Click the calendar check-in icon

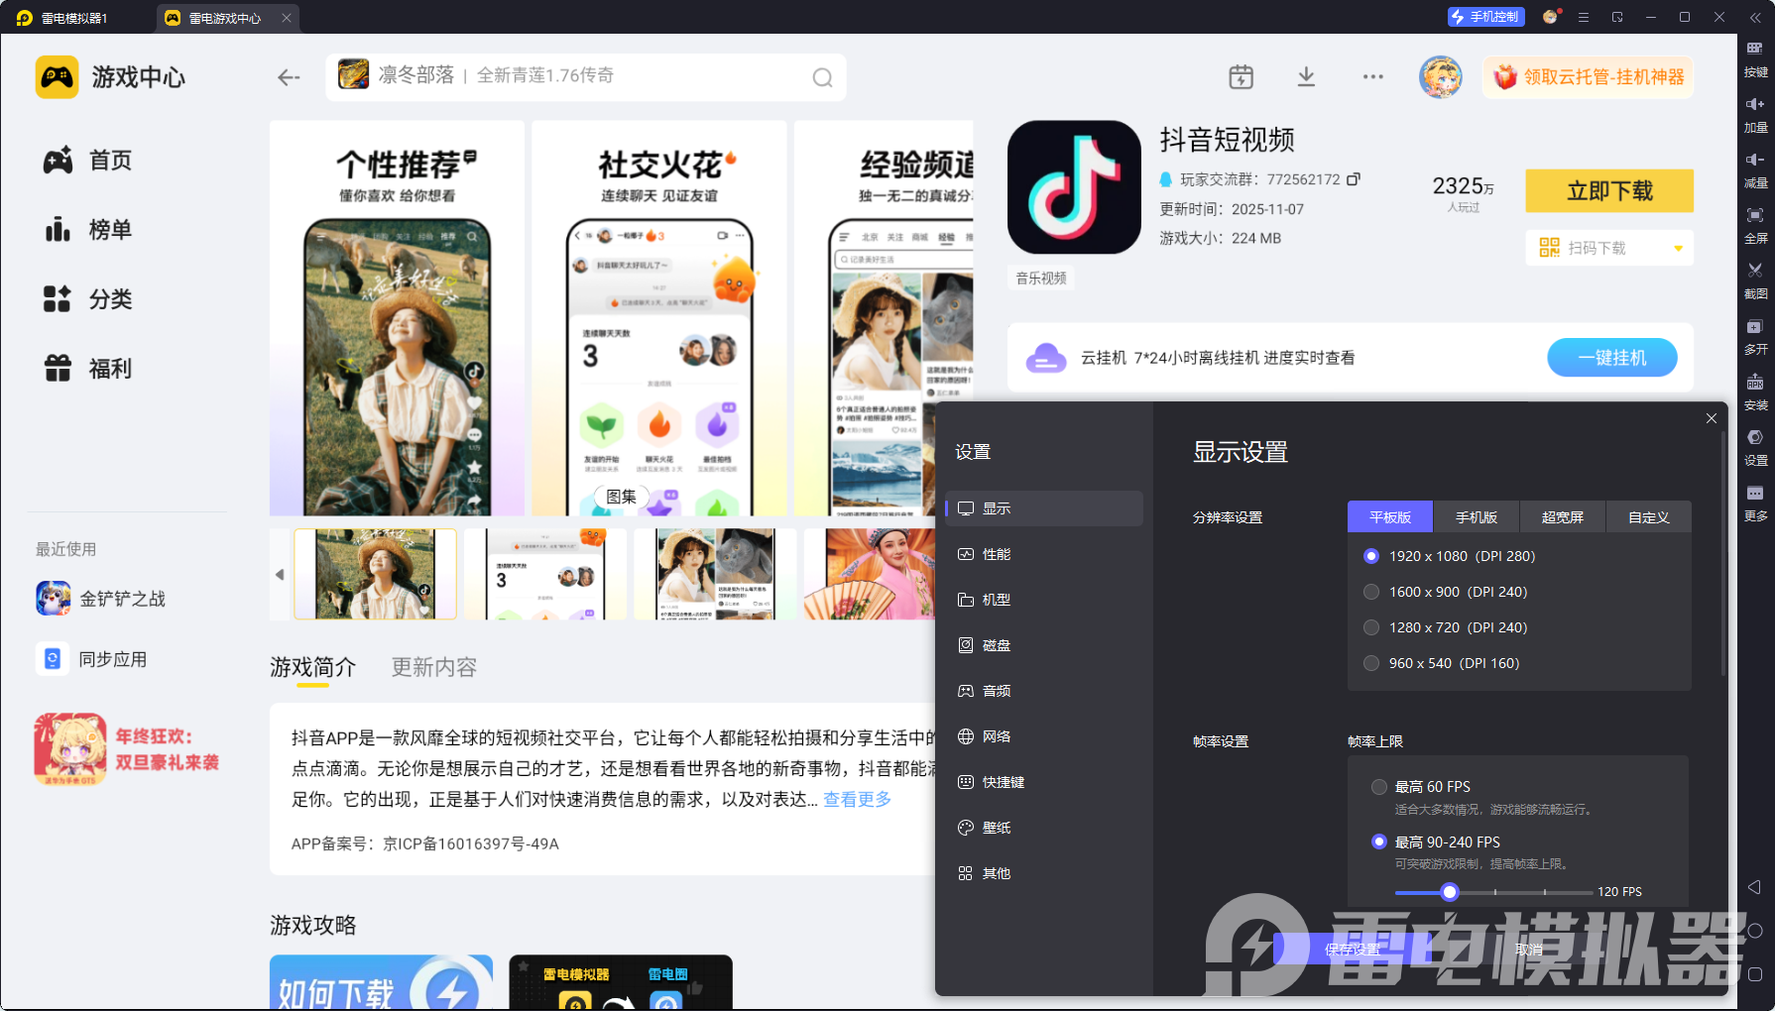point(1241,77)
